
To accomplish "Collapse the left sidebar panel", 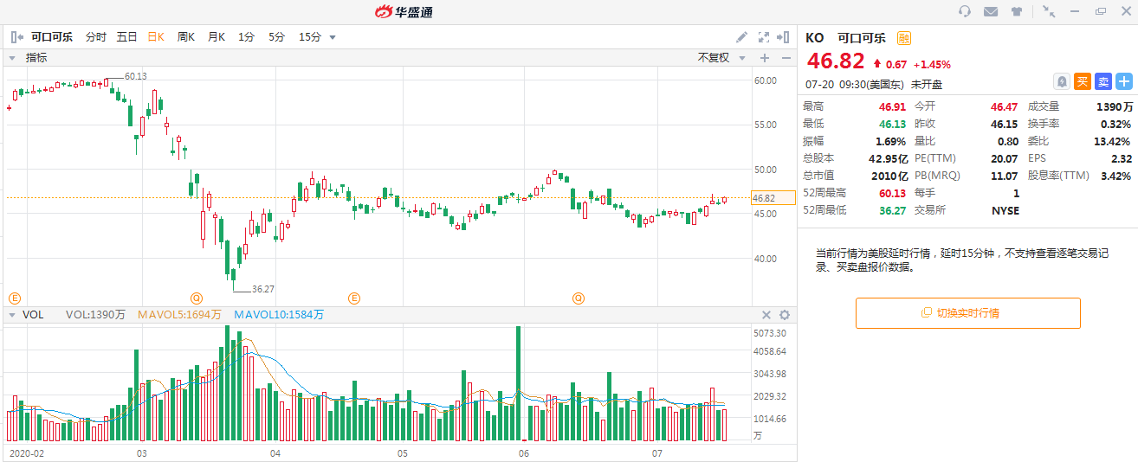I will click(16, 37).
